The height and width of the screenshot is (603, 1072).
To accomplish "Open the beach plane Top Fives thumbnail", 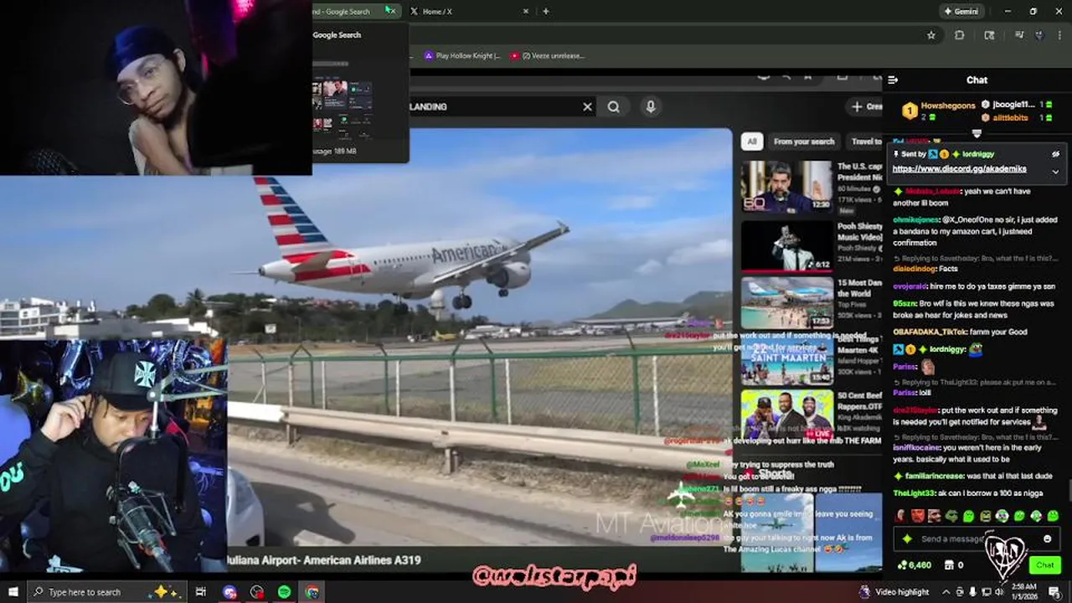I will click(x=787, y=303).
